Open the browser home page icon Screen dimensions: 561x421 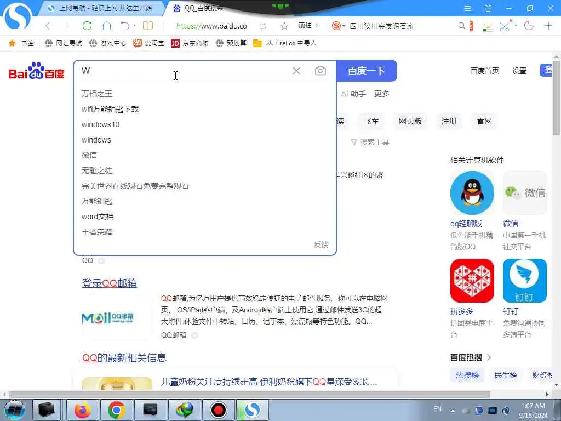click(x=107, y=26)
